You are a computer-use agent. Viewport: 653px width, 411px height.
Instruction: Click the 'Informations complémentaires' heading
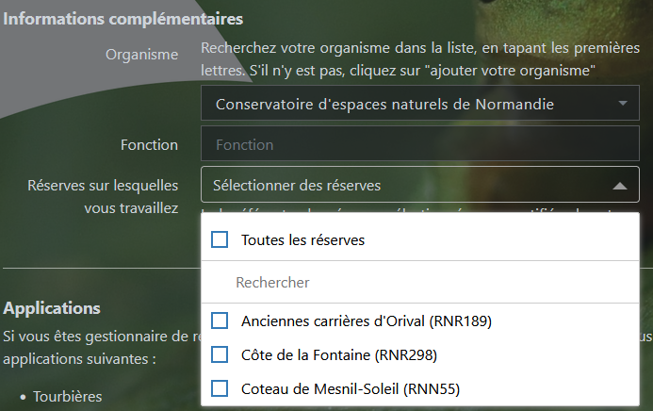[x=122, y=18]
